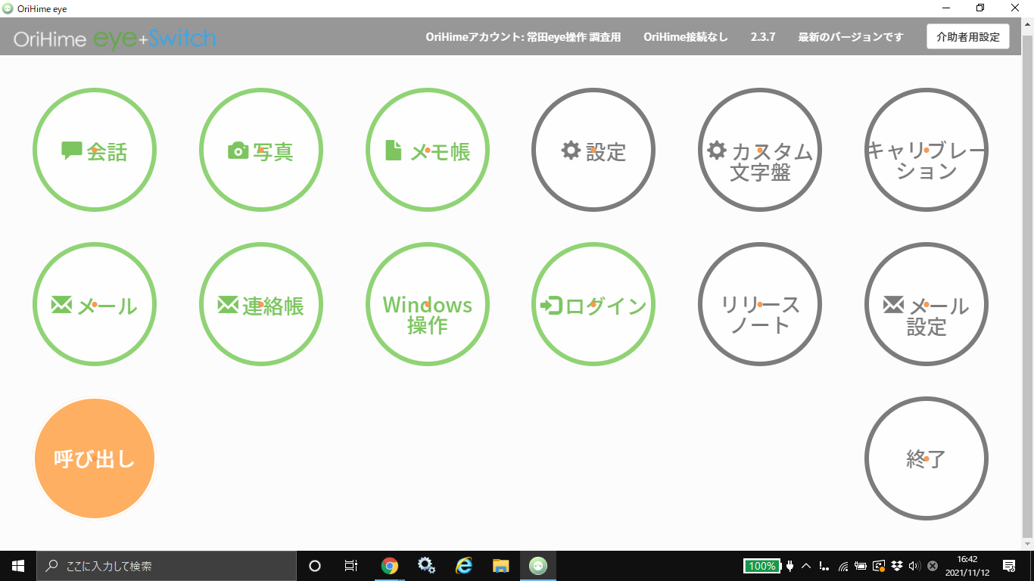The width and height of the screenshot is (1034, 581).
Task: Open the 写真 camera circle
Action: pyautogui.click(x=261, y=151)
